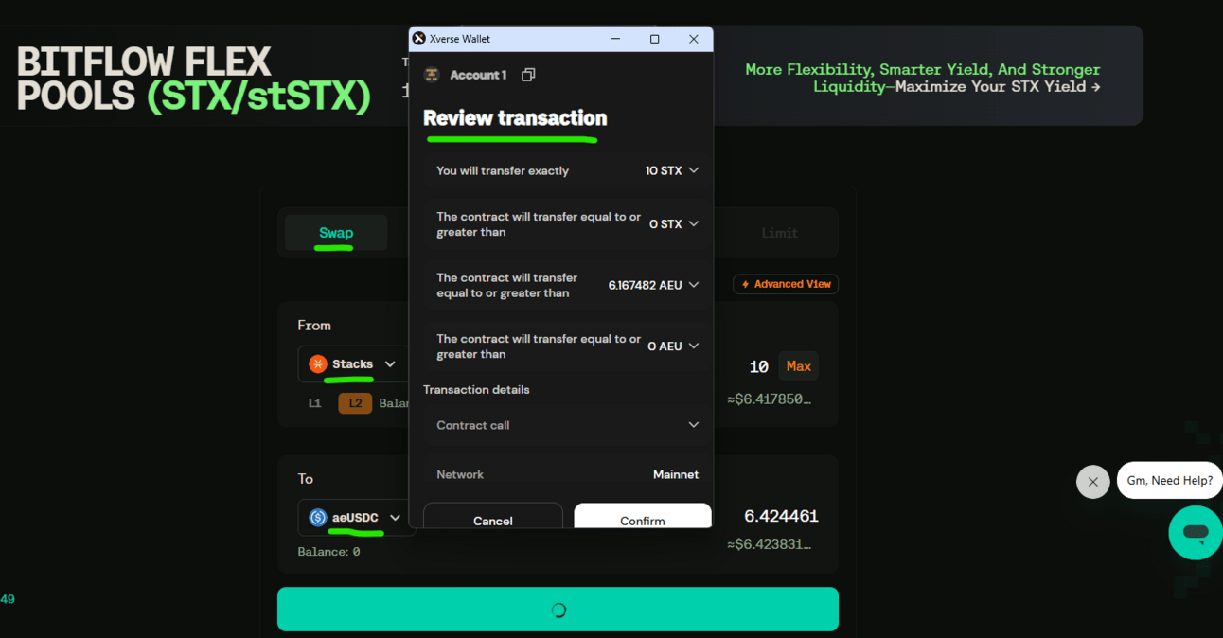The height and width of the screenshot is (638, 1223).
Task: Click the Stacks token icon in From selector
Action: pyautogui.click(x=318, y=364)
